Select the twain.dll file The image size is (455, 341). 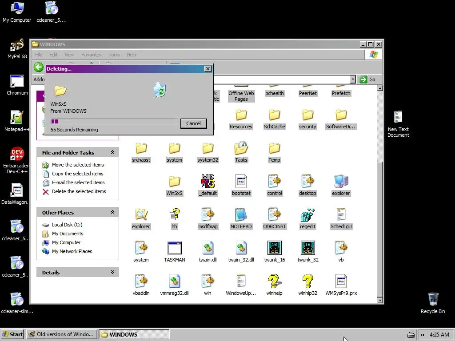208,252
